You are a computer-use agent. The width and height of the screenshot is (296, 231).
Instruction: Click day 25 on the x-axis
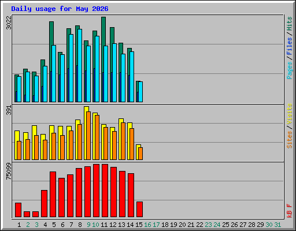tap(225, 225)
